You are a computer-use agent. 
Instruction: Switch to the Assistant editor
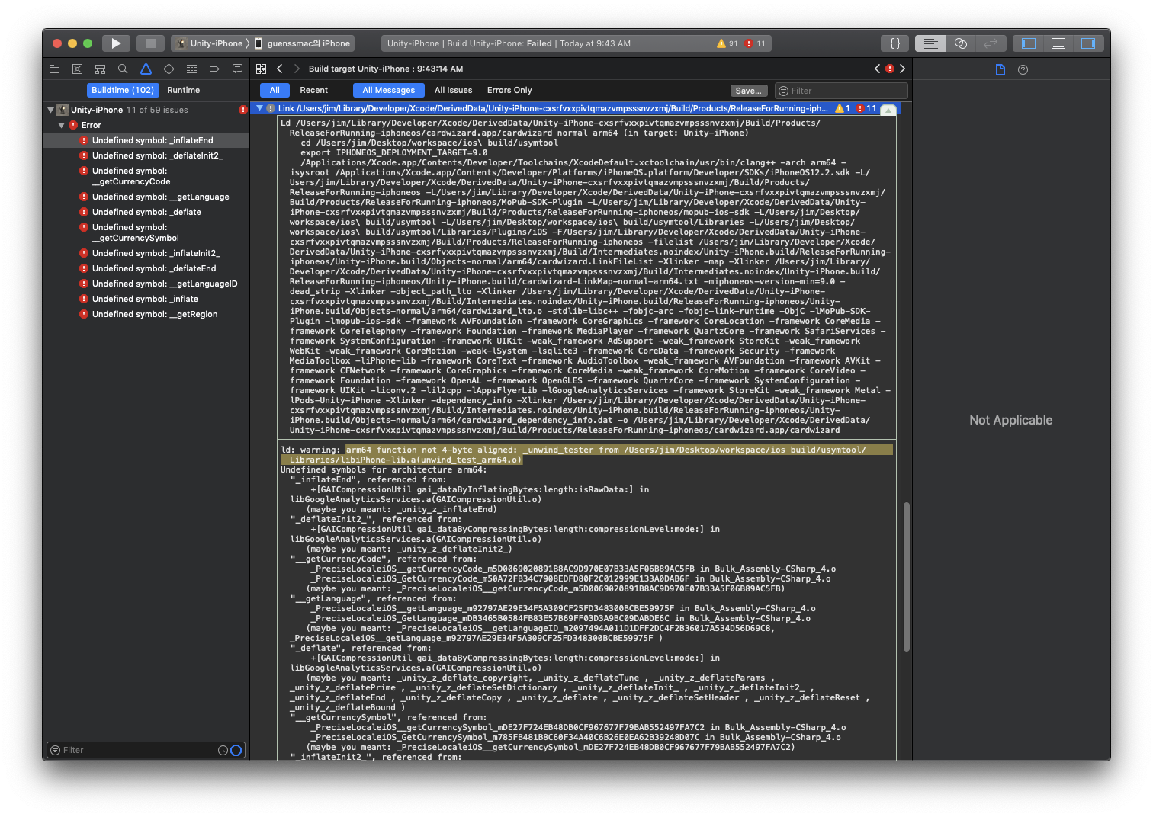point(961,43)
